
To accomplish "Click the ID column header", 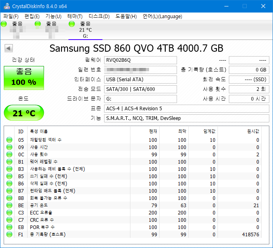I will [21, 131].
